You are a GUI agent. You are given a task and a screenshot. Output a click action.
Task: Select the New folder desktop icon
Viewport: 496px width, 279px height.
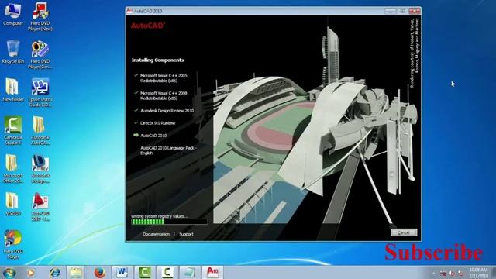(13, 90)
